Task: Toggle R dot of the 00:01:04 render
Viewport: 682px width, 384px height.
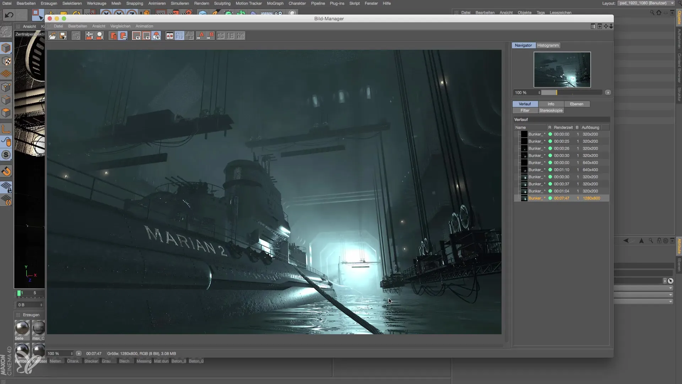Action: pyautogui.click(x=550, y=191)
